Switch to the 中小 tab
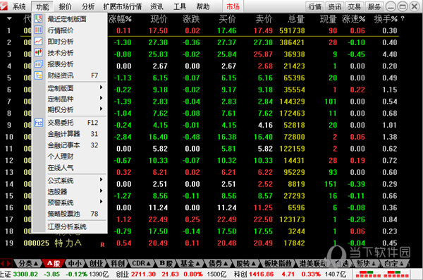Screen dimensions: 423x280 pos(75,263)
